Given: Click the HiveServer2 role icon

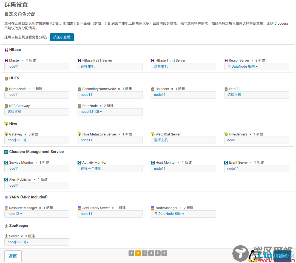Looking at the screenshot, I should tap(226, 134).
